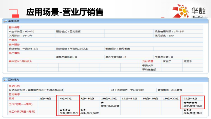
Task: Collapse the 互动行为 panel header bar
Action: (x=105, y=80)
